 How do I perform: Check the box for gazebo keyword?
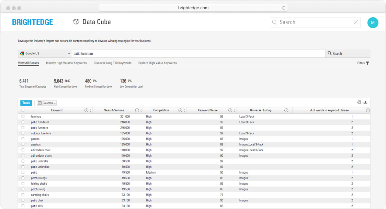pyautogui.click(x=23, y=139)
